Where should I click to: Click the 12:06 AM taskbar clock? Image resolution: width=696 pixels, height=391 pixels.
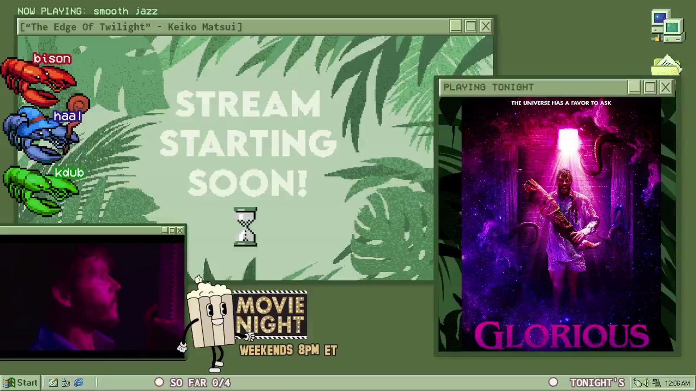pos(677,383)
